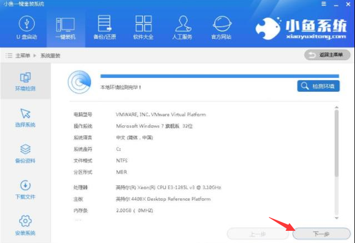The width and height of the screenshot is (355, 243).
Task: Click the 主菜单 breadcrumb item
Action: (x=23, y=55)
